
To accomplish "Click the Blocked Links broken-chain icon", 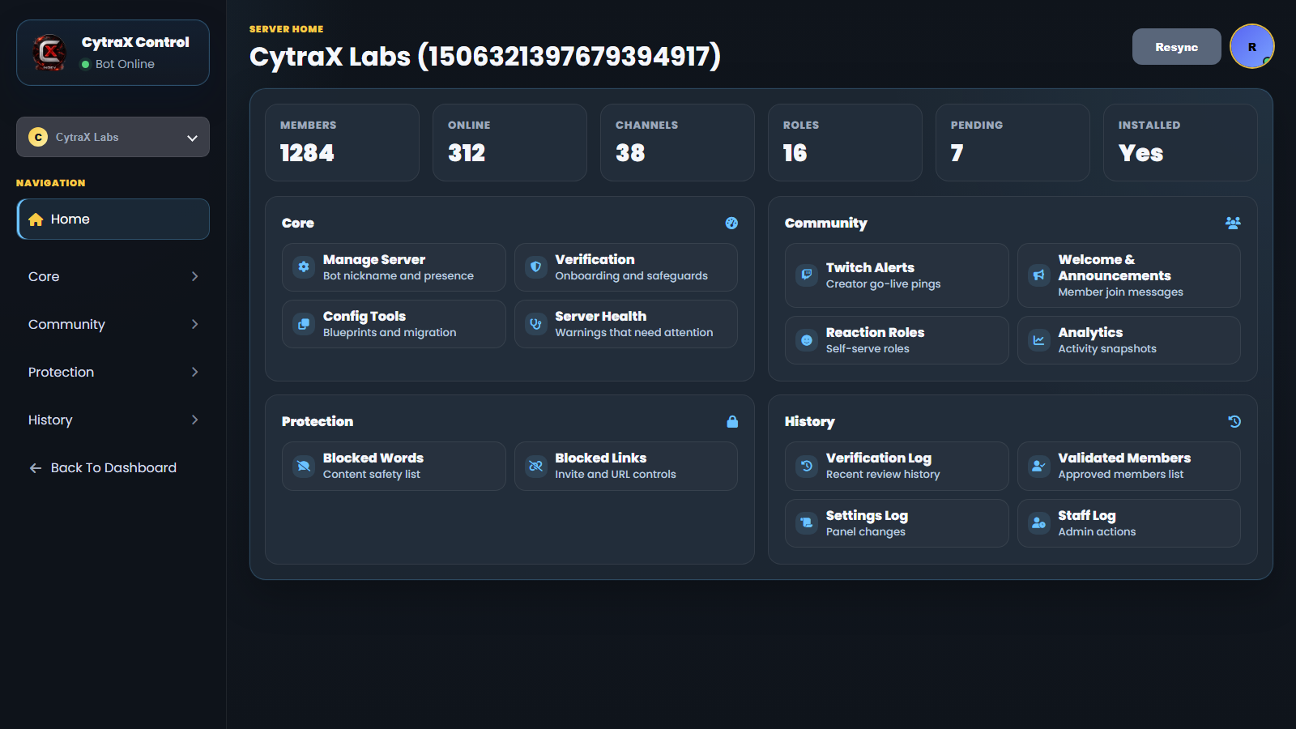I will coord(535,466).
